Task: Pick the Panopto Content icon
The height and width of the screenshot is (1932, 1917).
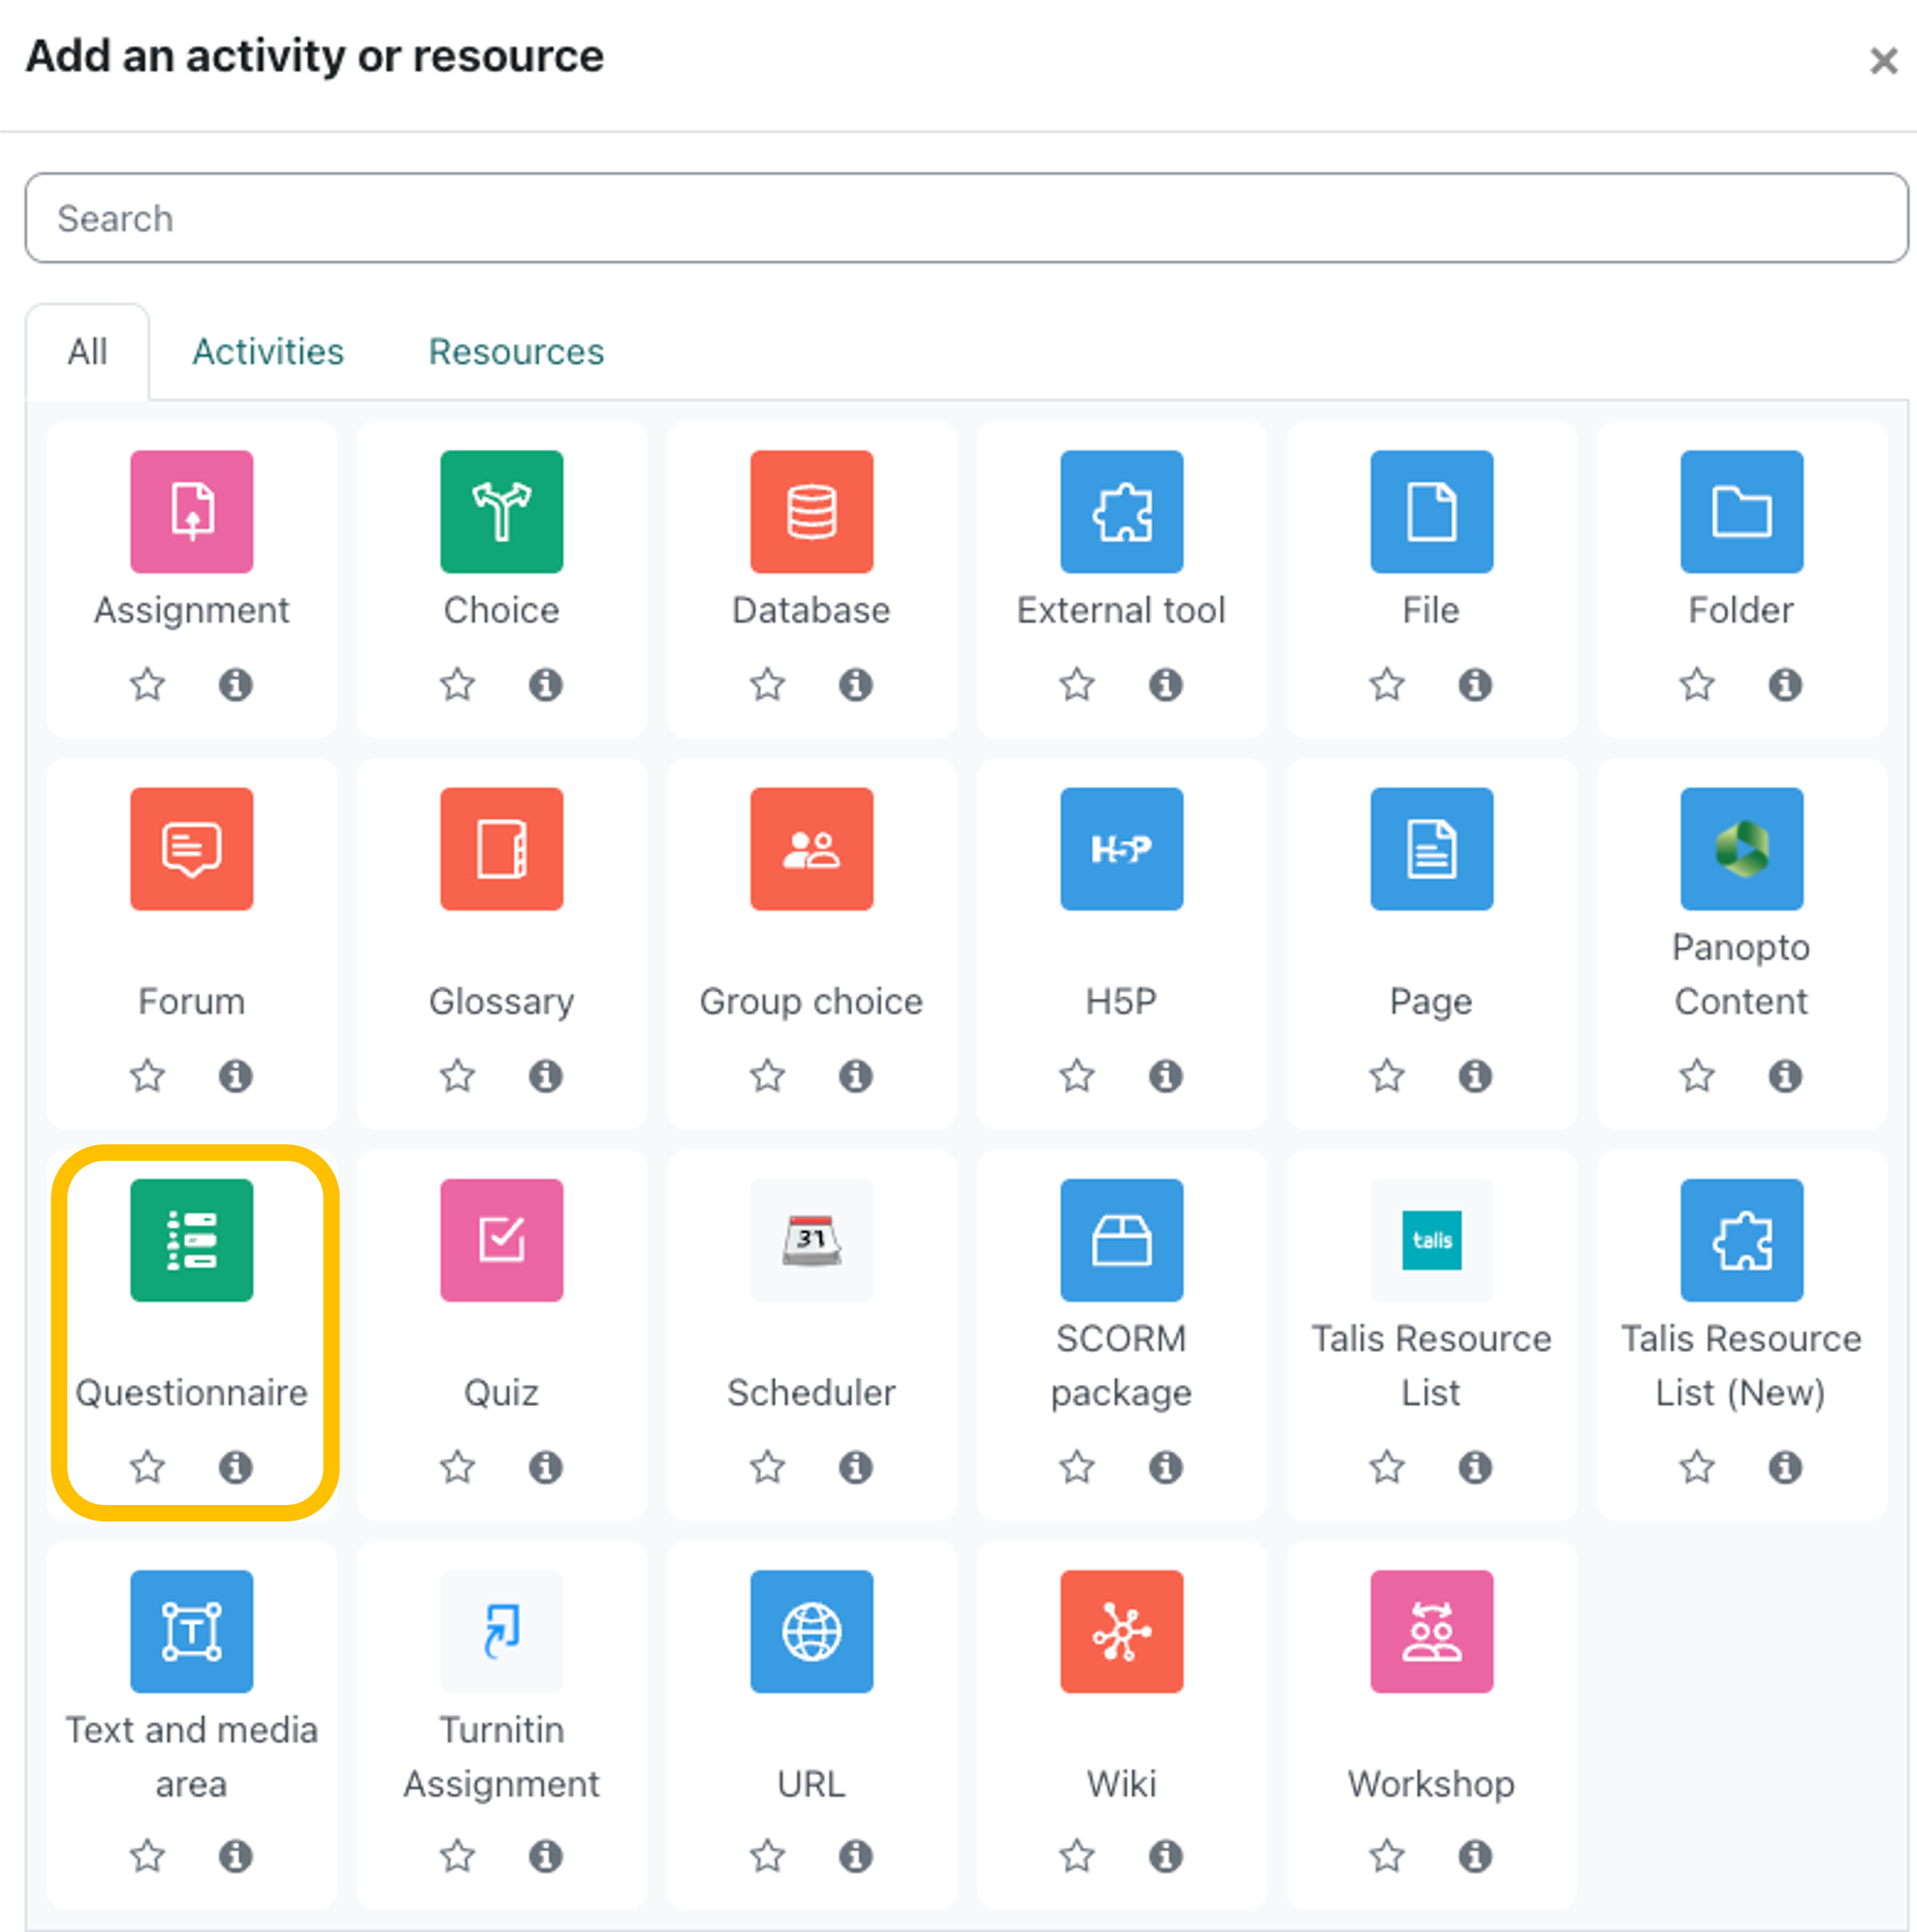Action: pyautogui.click(x=1741, y=849)
